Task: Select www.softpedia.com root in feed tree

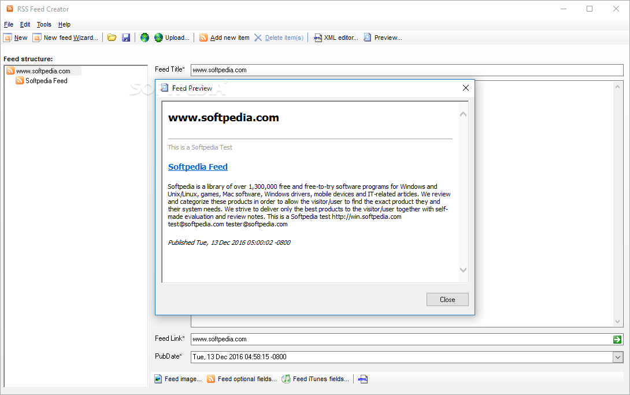Action: (43, 71)
